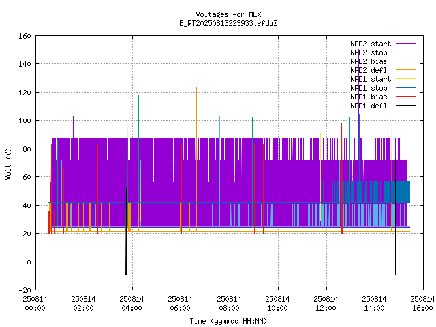Click the 140 y-axis tick label
Viewport: 436px width, 327px height.
pyautogui.click(x=25, y=64)
